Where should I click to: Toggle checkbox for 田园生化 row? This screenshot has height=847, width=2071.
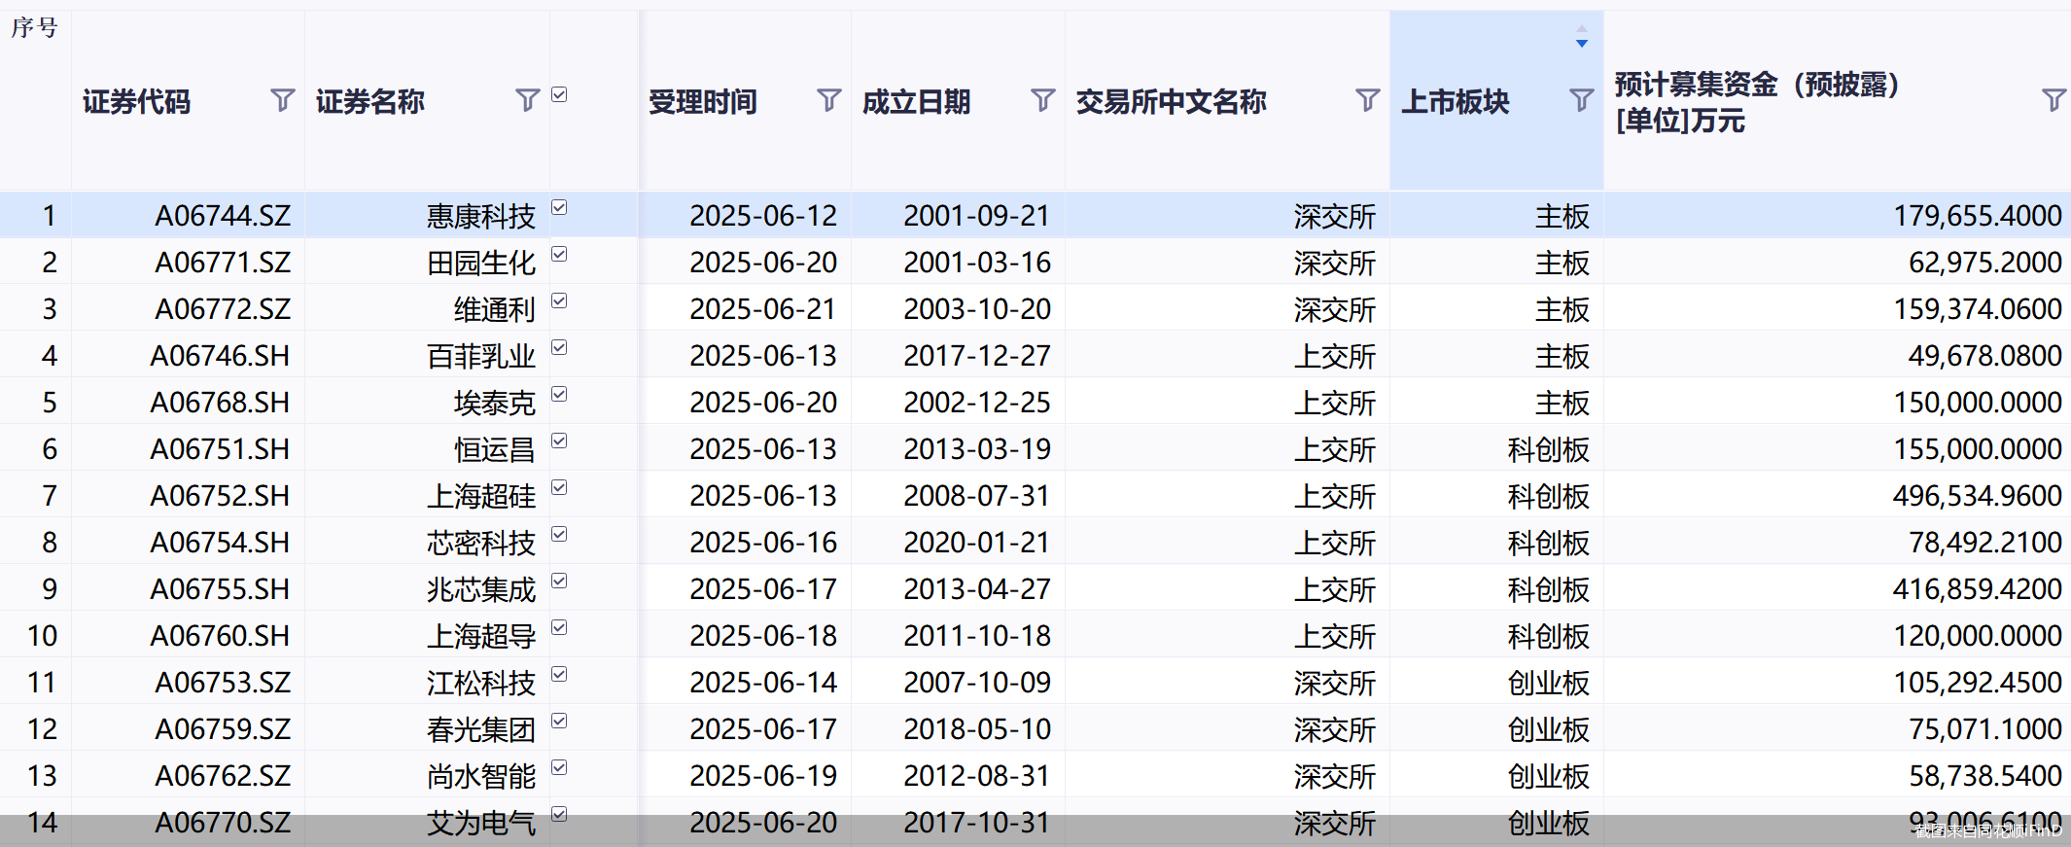tap(559, 254)
